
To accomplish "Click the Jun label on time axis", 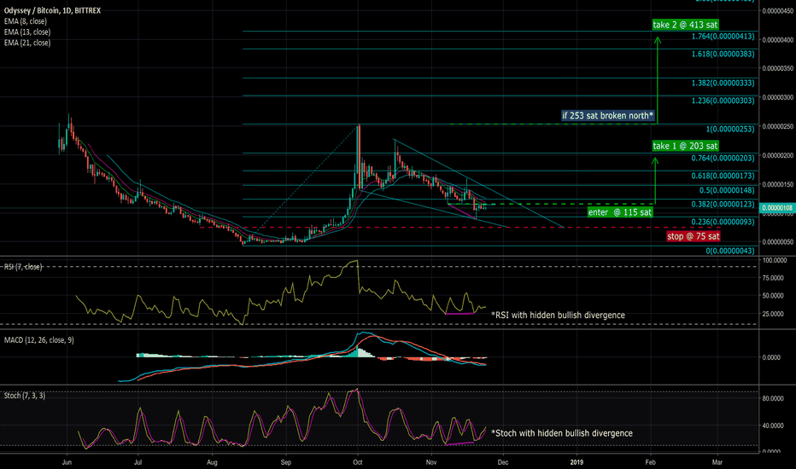I will pos(67,462).
